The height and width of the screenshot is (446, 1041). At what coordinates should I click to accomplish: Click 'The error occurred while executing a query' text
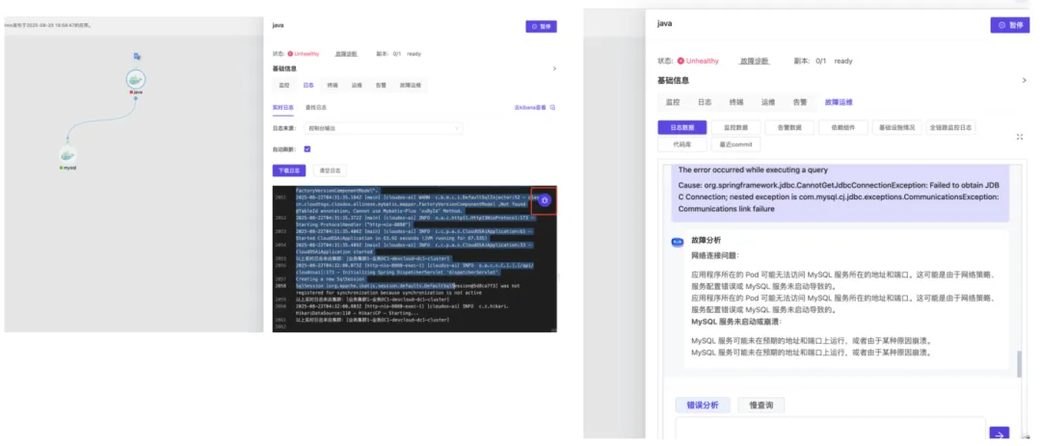[x=753, y=170]
